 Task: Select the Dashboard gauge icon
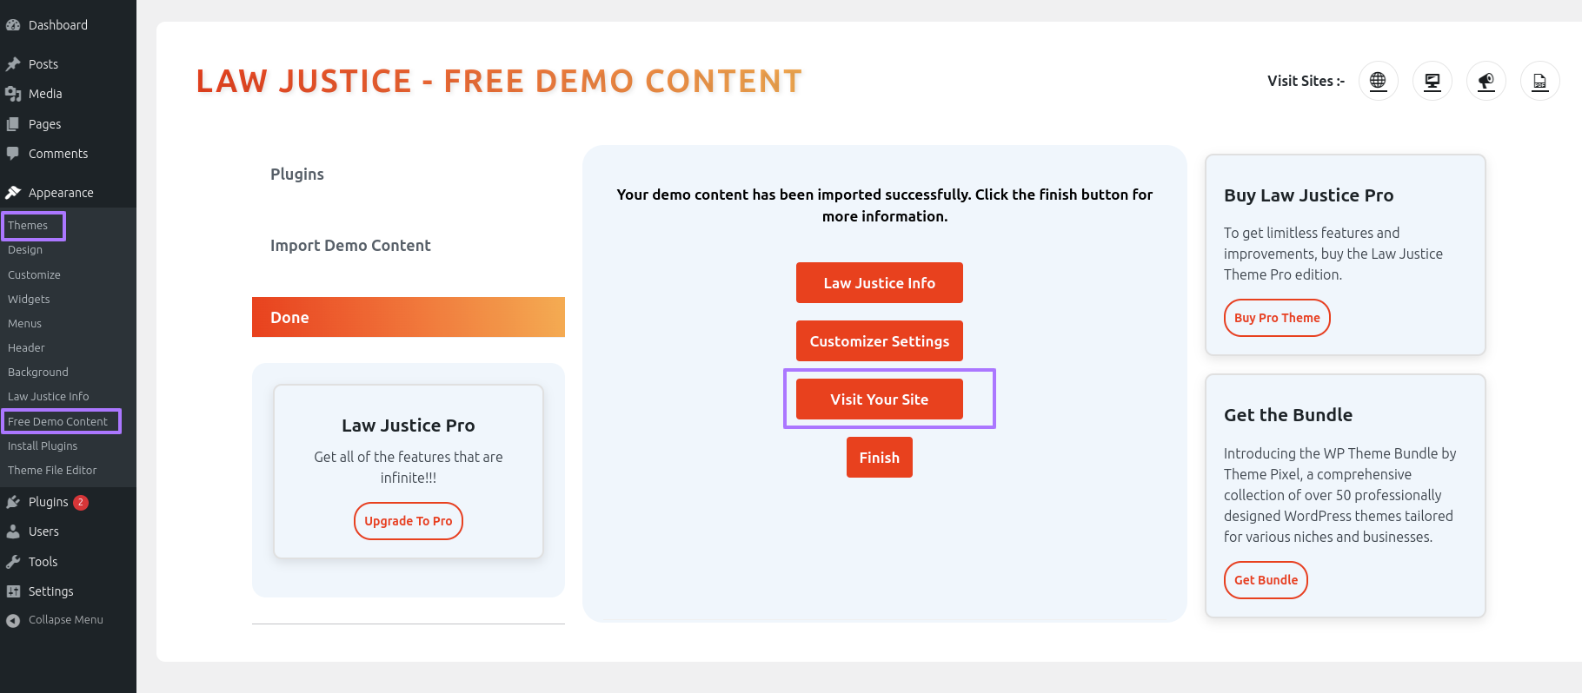coord(13,25)
